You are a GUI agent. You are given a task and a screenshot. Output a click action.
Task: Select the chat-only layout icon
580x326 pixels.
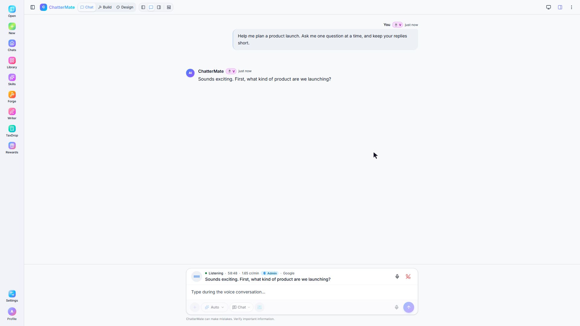tap(151, 7)
